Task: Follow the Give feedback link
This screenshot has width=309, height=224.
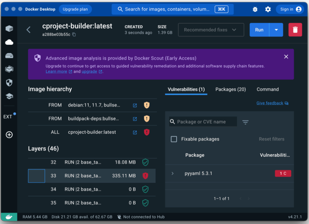Action: (x=270, y=103)
